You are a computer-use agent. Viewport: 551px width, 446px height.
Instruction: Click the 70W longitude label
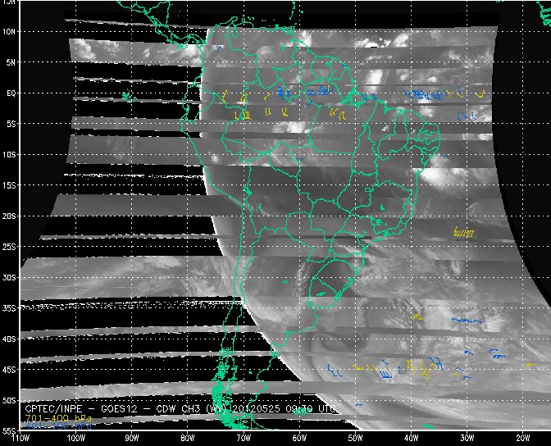244,438
